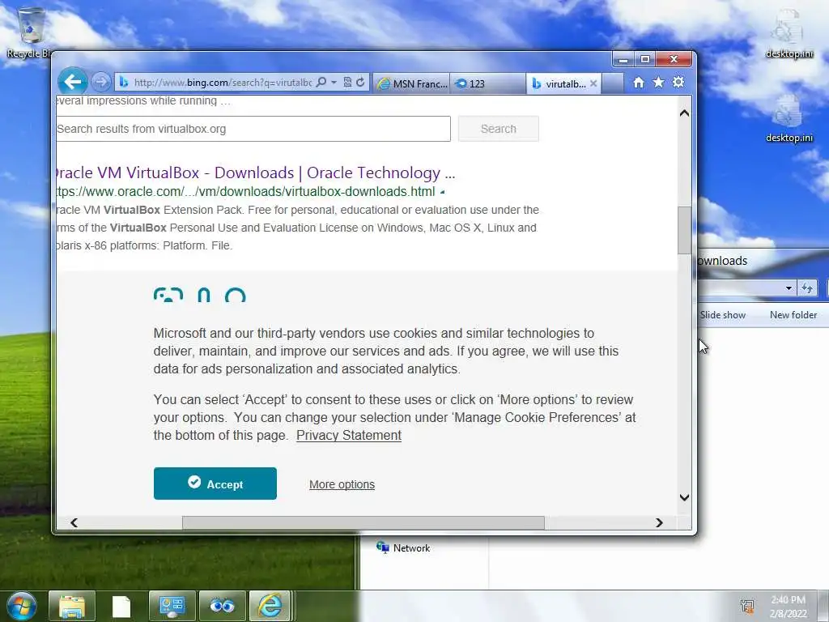Screen dimensions: 829x622
Task: Select Network in the Explorer navigation pane
Action: pos(403,548)
